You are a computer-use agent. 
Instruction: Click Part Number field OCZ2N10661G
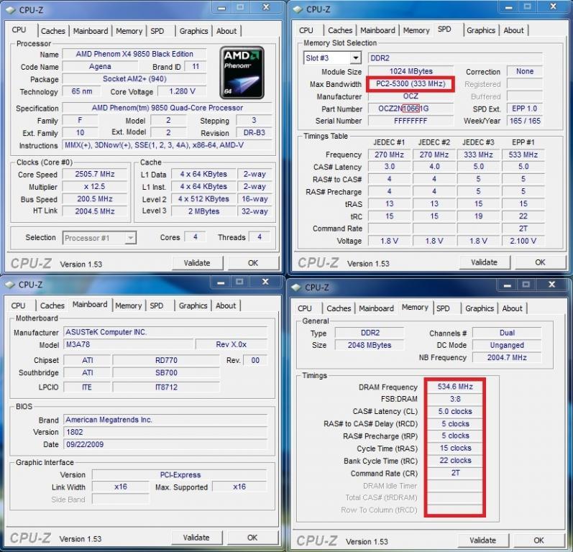(x=411, y=109)
